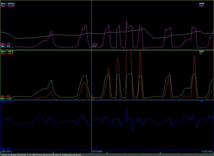
Task: Click the RPM Min = 0.0 readout in top graph
Action: tap(6, 46)
